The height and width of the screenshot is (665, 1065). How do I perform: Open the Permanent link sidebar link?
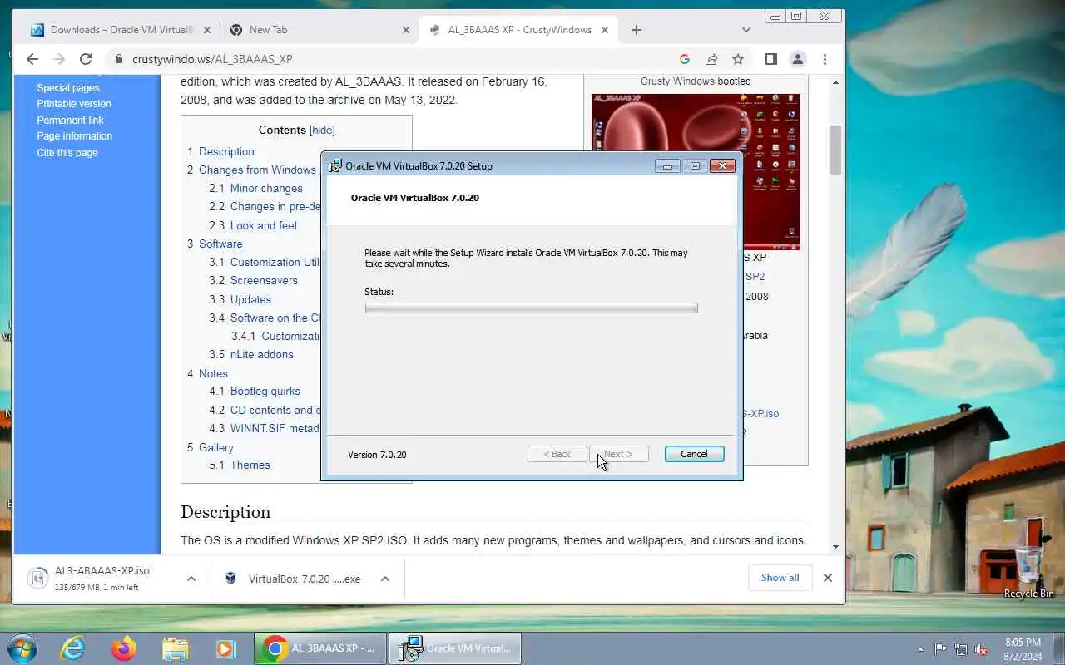(x=70, y=120)
